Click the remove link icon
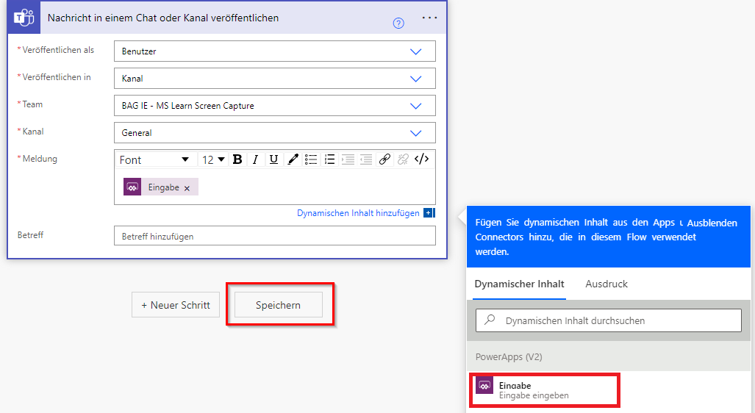Viewport: 755px width, 413px height. [403, 159]
